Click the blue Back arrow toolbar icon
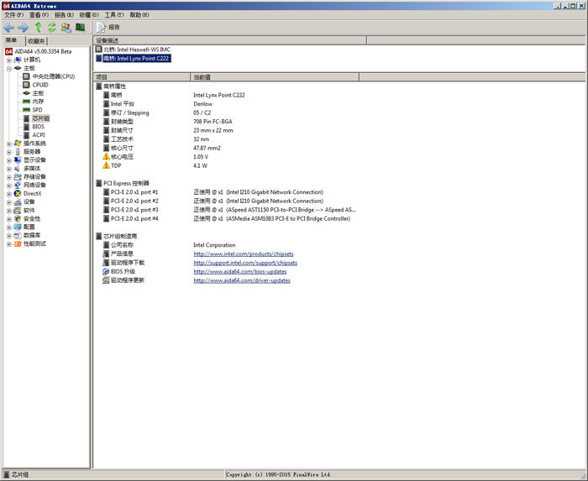Viewport: 588px width, 481px height. click(9, 28)
